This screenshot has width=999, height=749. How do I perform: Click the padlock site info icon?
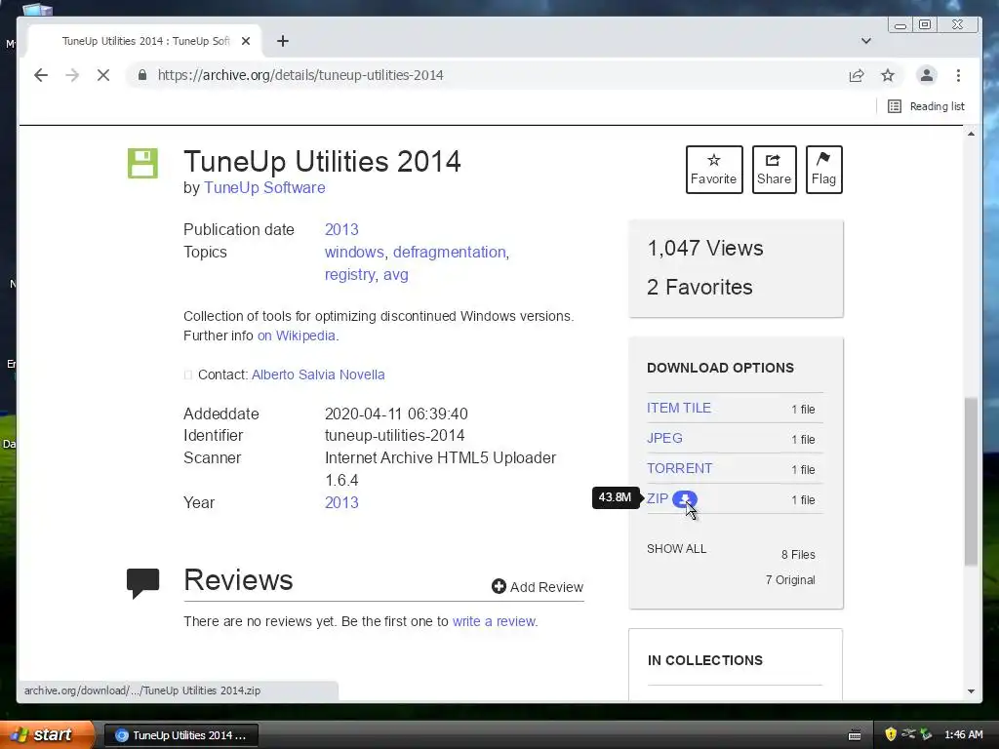tap(142, 75)
